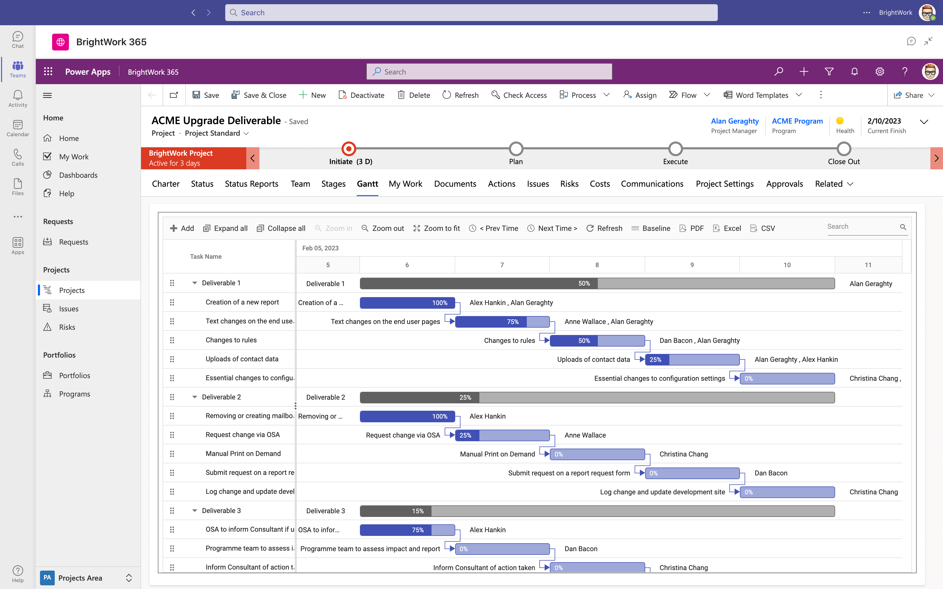This screenshot has height=589, width=943.
Task: Click Collapse all in Gantt toolbar
Action: (281, 228)
